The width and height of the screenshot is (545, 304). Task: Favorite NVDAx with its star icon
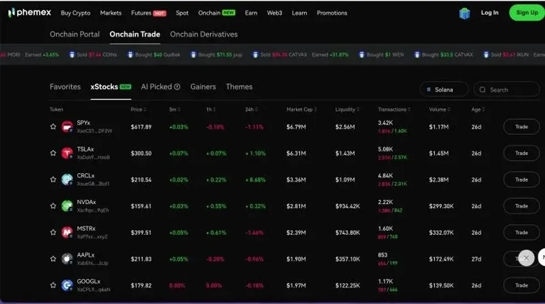[x=53, y=206]
